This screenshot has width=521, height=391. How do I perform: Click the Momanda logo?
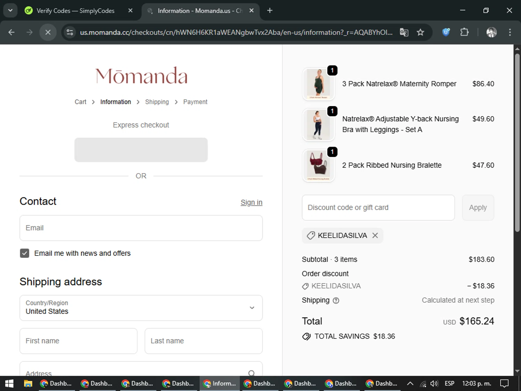(x=141, y=75)
